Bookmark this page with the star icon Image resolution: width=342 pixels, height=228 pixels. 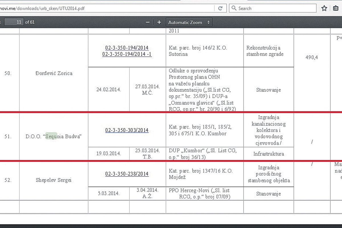pos(324,8)
